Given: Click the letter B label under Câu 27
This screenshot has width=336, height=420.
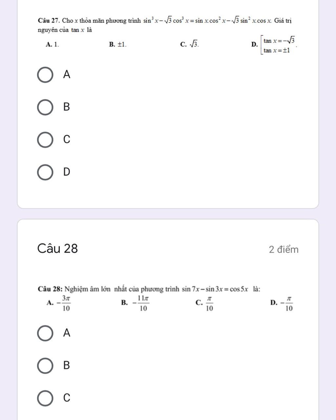Looking at the screenshot, I should pyautogui.click(x=67, y=107).
